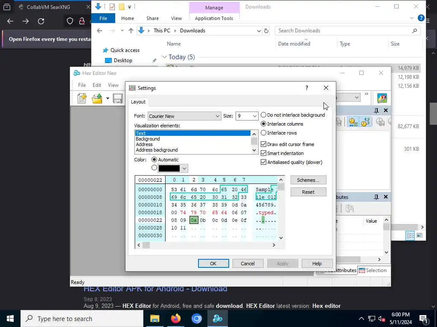
Task: Open the dropdown arrow next to Open File icon
Action: click(107, 98)
